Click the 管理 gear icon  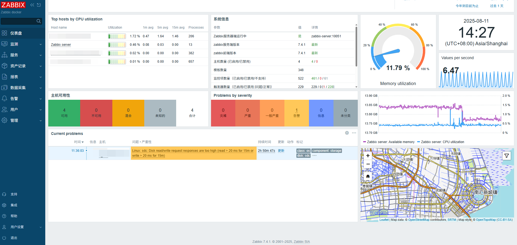point(4,120)
